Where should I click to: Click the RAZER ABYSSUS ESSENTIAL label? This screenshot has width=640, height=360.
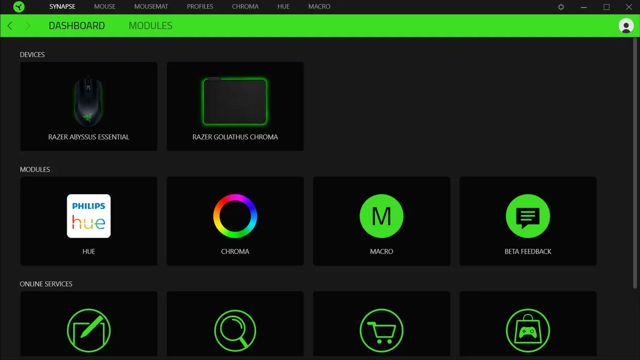(89, 137)
